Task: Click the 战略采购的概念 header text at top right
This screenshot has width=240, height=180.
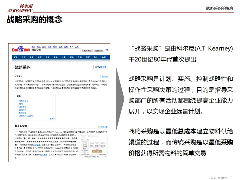Action: [220, 8]
